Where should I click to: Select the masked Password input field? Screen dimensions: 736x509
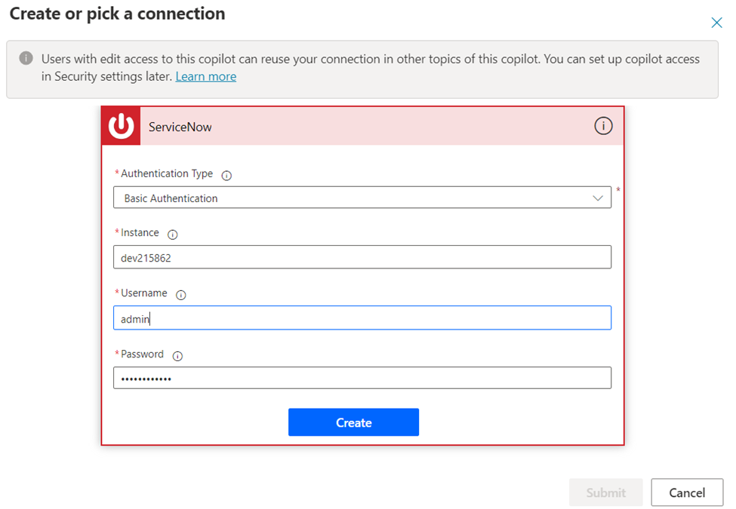pyautogui.click(x=362, y=378)
